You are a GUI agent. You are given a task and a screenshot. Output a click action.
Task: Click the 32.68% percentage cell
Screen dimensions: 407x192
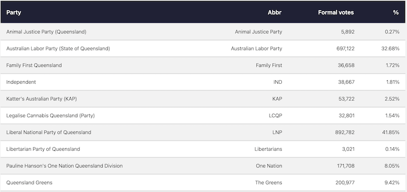point(390,48)
